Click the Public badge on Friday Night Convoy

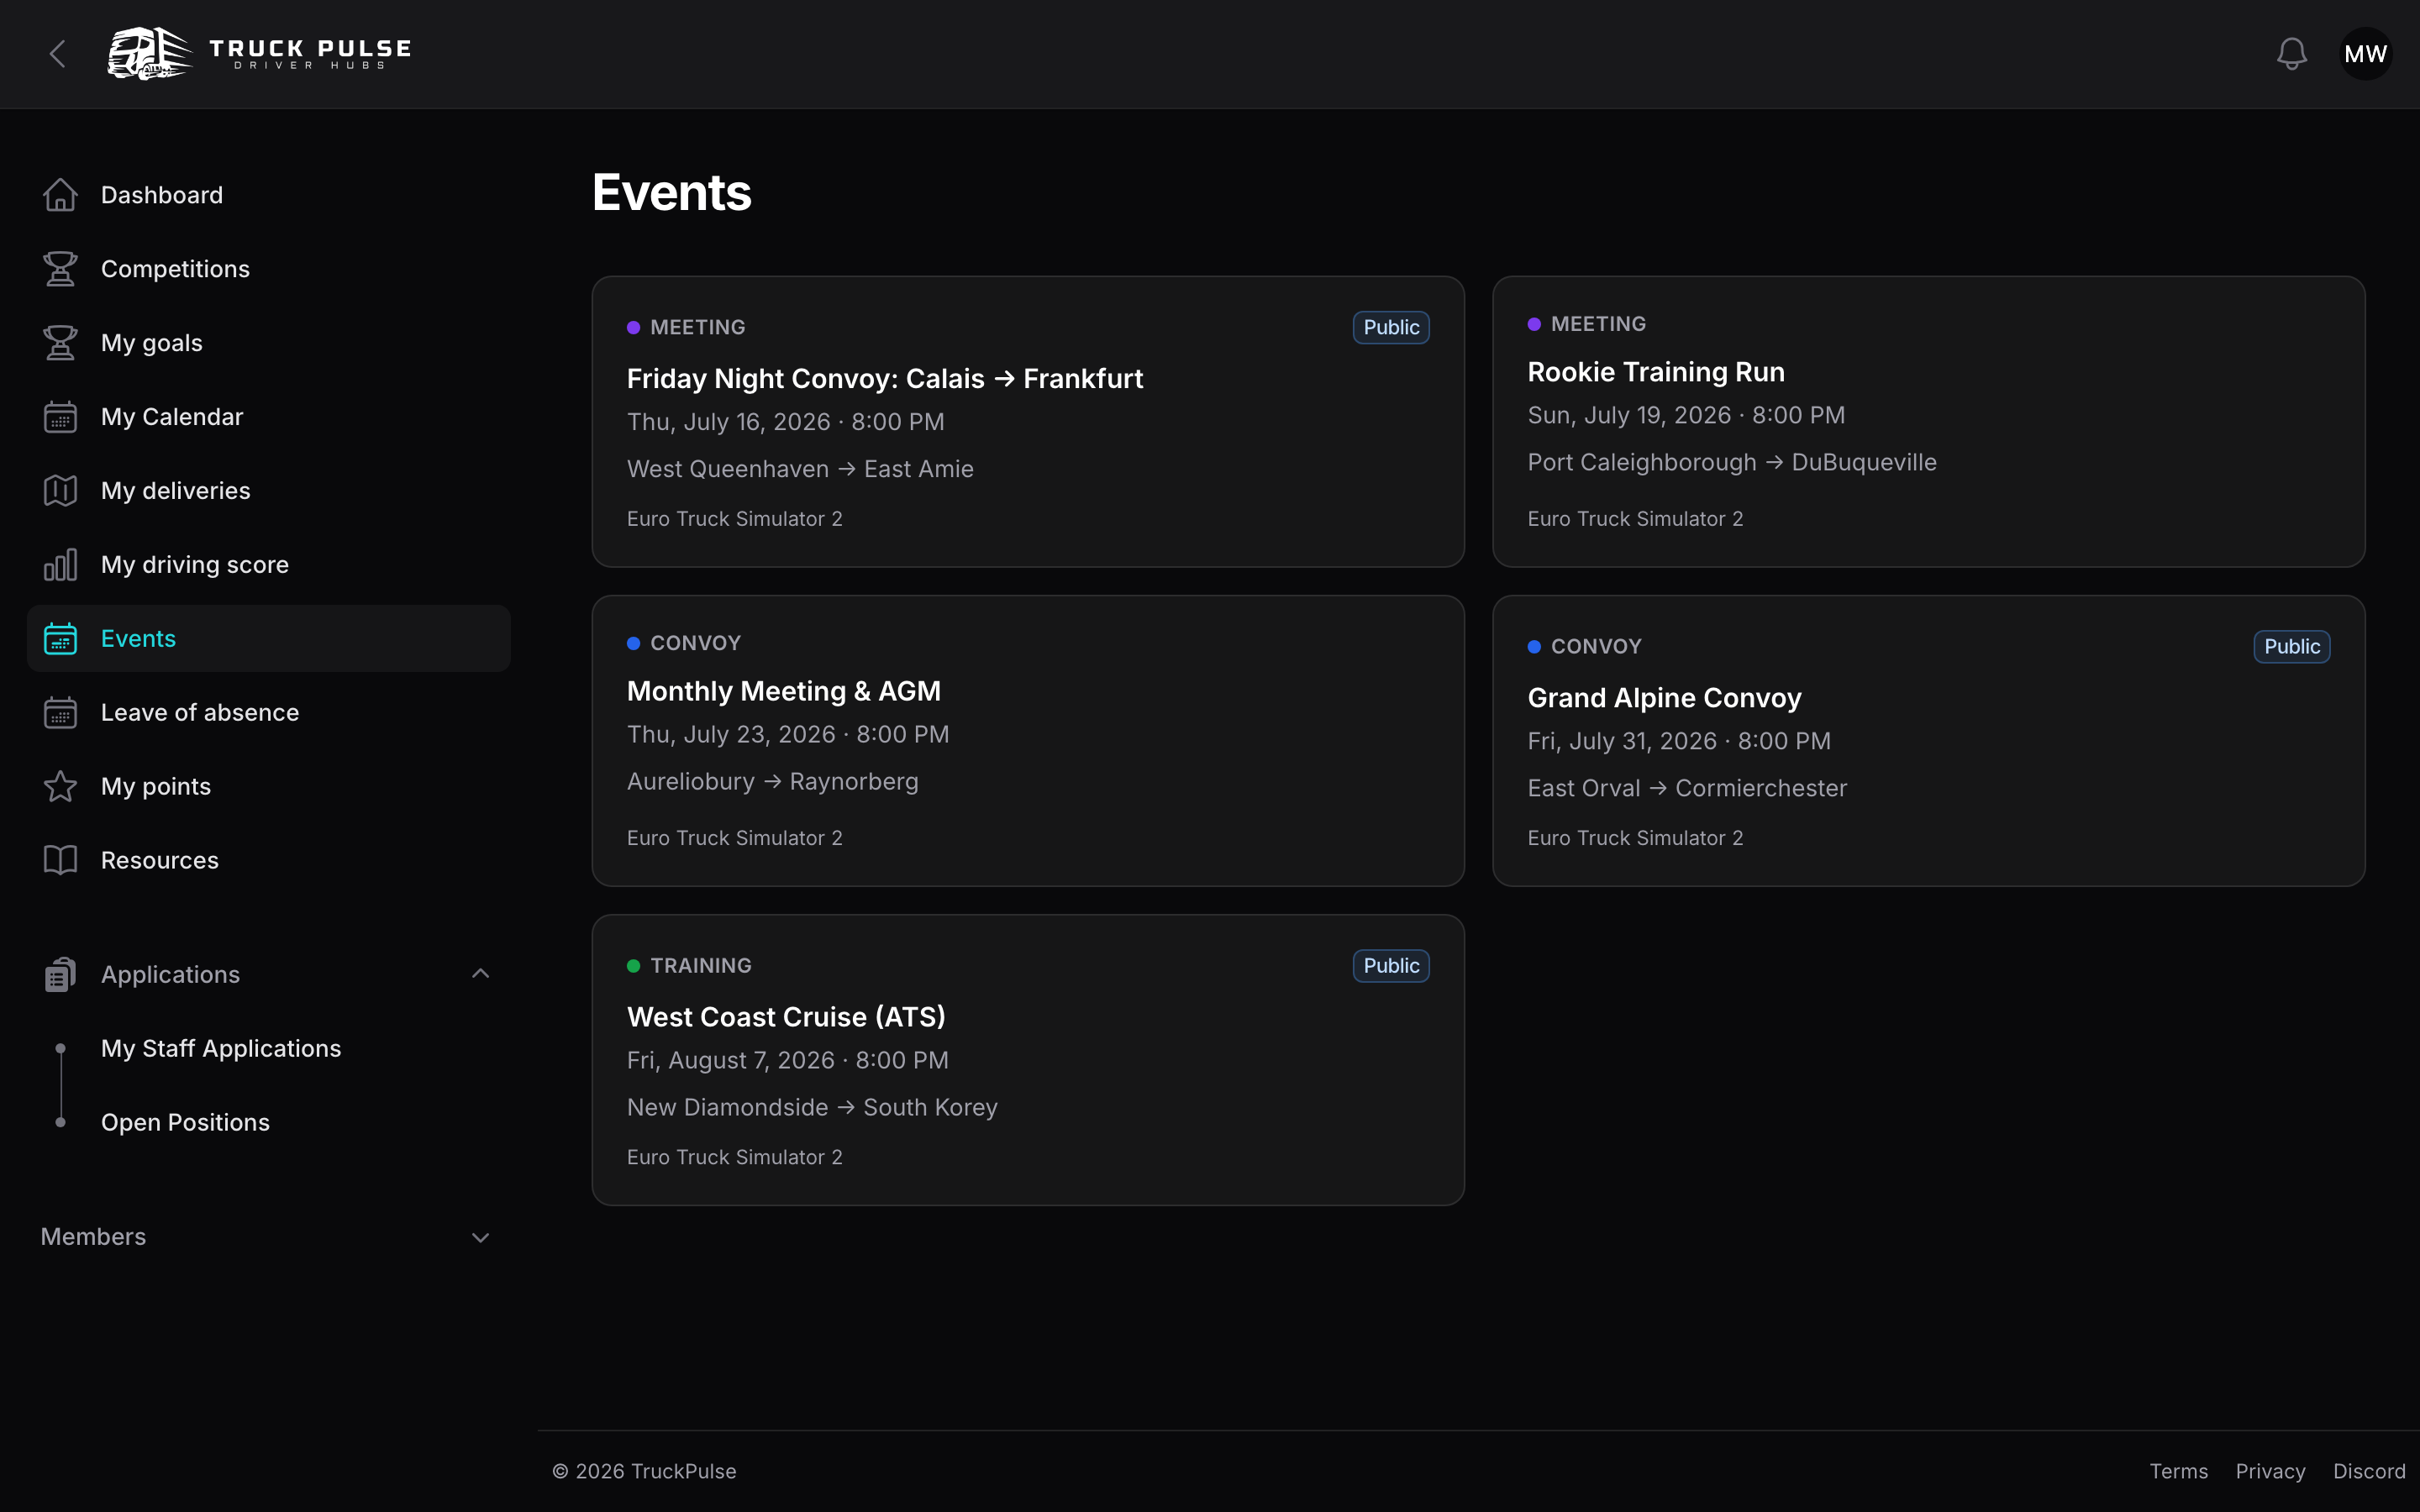coord(1391,328)
